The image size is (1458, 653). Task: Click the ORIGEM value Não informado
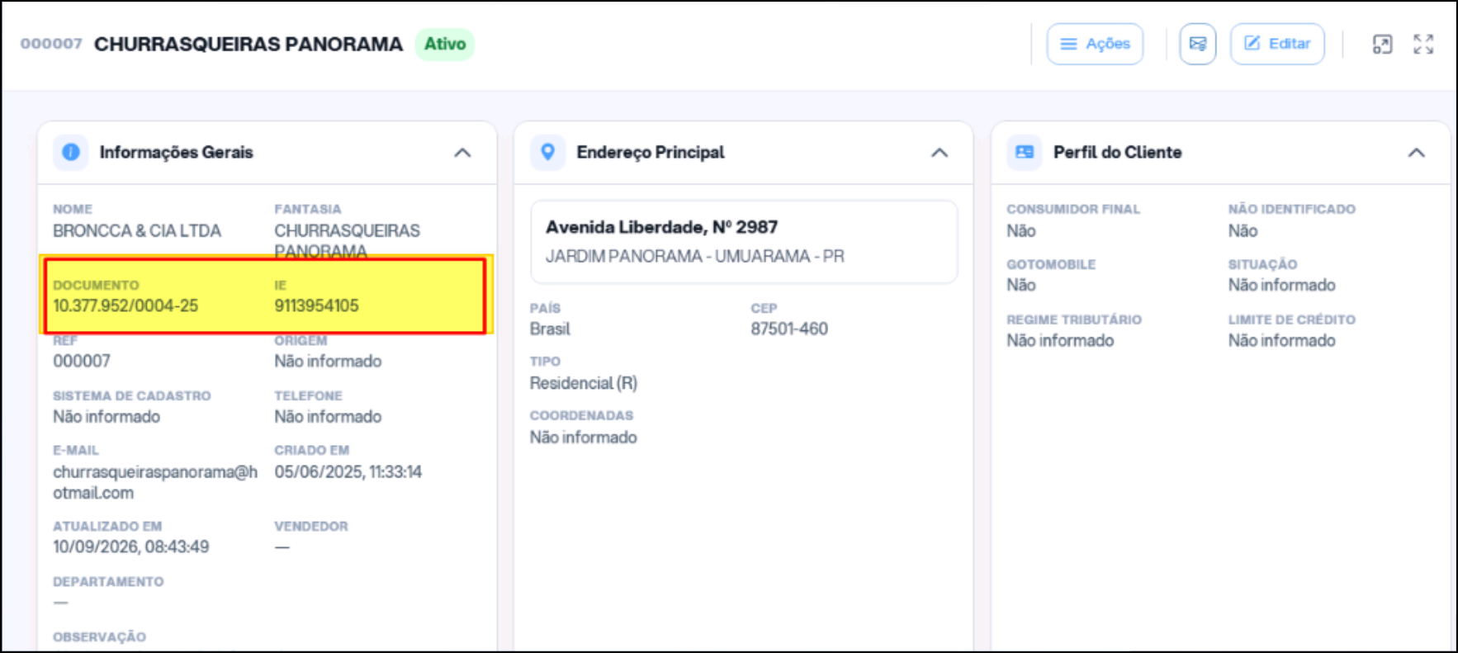pos(328,362)
